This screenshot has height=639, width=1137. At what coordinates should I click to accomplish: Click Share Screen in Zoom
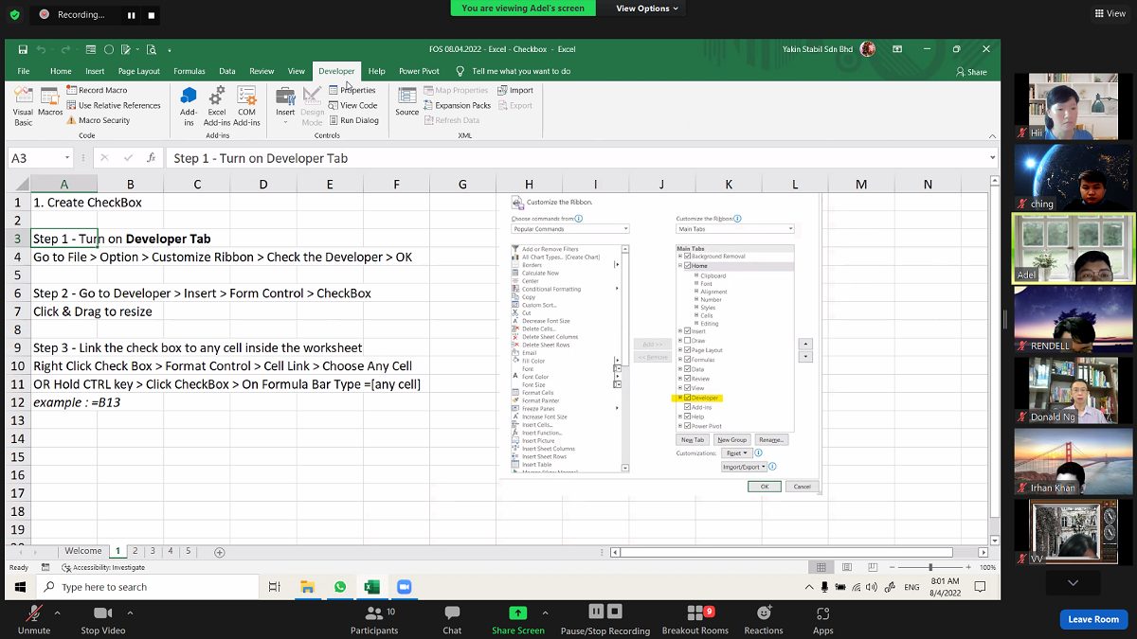point(517,619)
